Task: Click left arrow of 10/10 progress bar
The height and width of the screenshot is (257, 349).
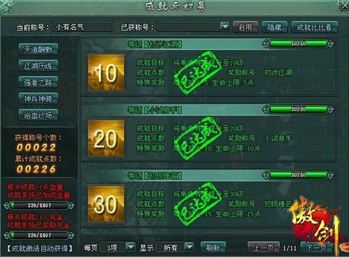Action: click(x=265, y=44)
